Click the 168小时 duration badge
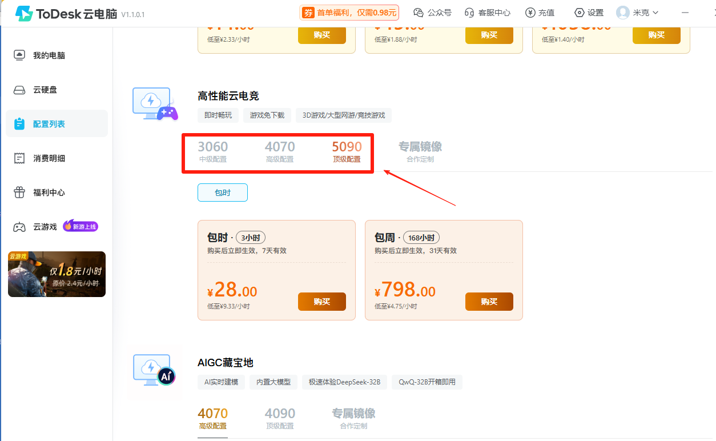716x441 pixels. 421,238
